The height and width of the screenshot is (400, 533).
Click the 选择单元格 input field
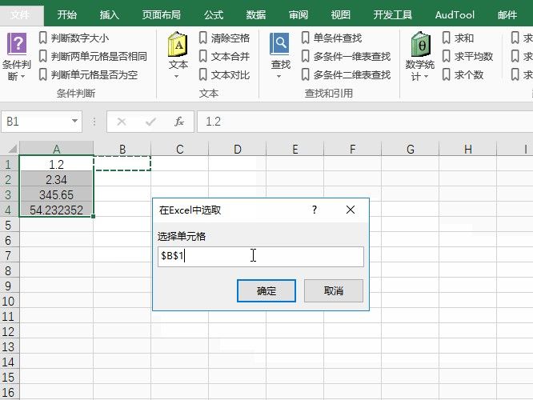point(261,257)
